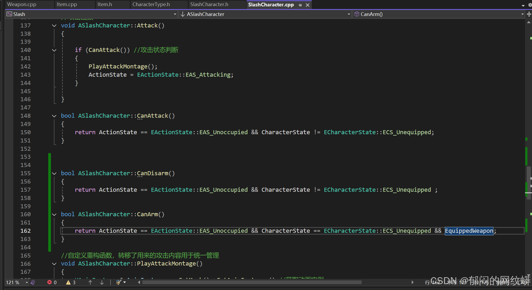Pin the SlashCharacter.cpp tab
Screen dimensions: 532x290
(300, 5)
